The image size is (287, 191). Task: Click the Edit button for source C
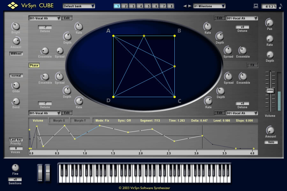220,113
